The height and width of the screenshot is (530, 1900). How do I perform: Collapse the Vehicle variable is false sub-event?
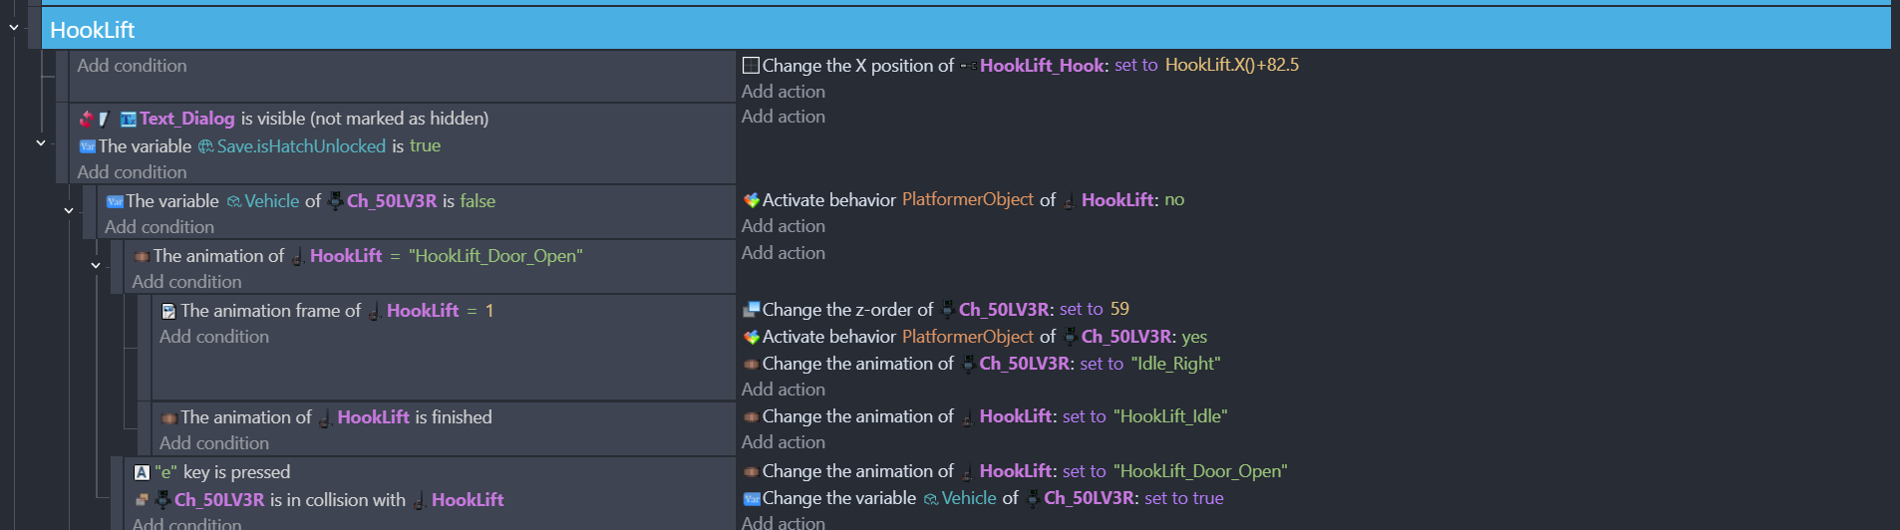68,210
